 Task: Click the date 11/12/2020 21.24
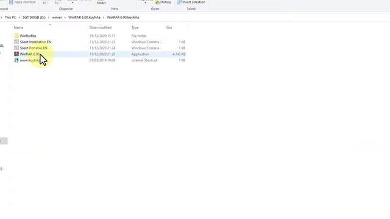tap(102, 48)
